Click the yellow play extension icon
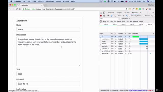Viewport: 163px width, 92px height. [x=130, y=9]
